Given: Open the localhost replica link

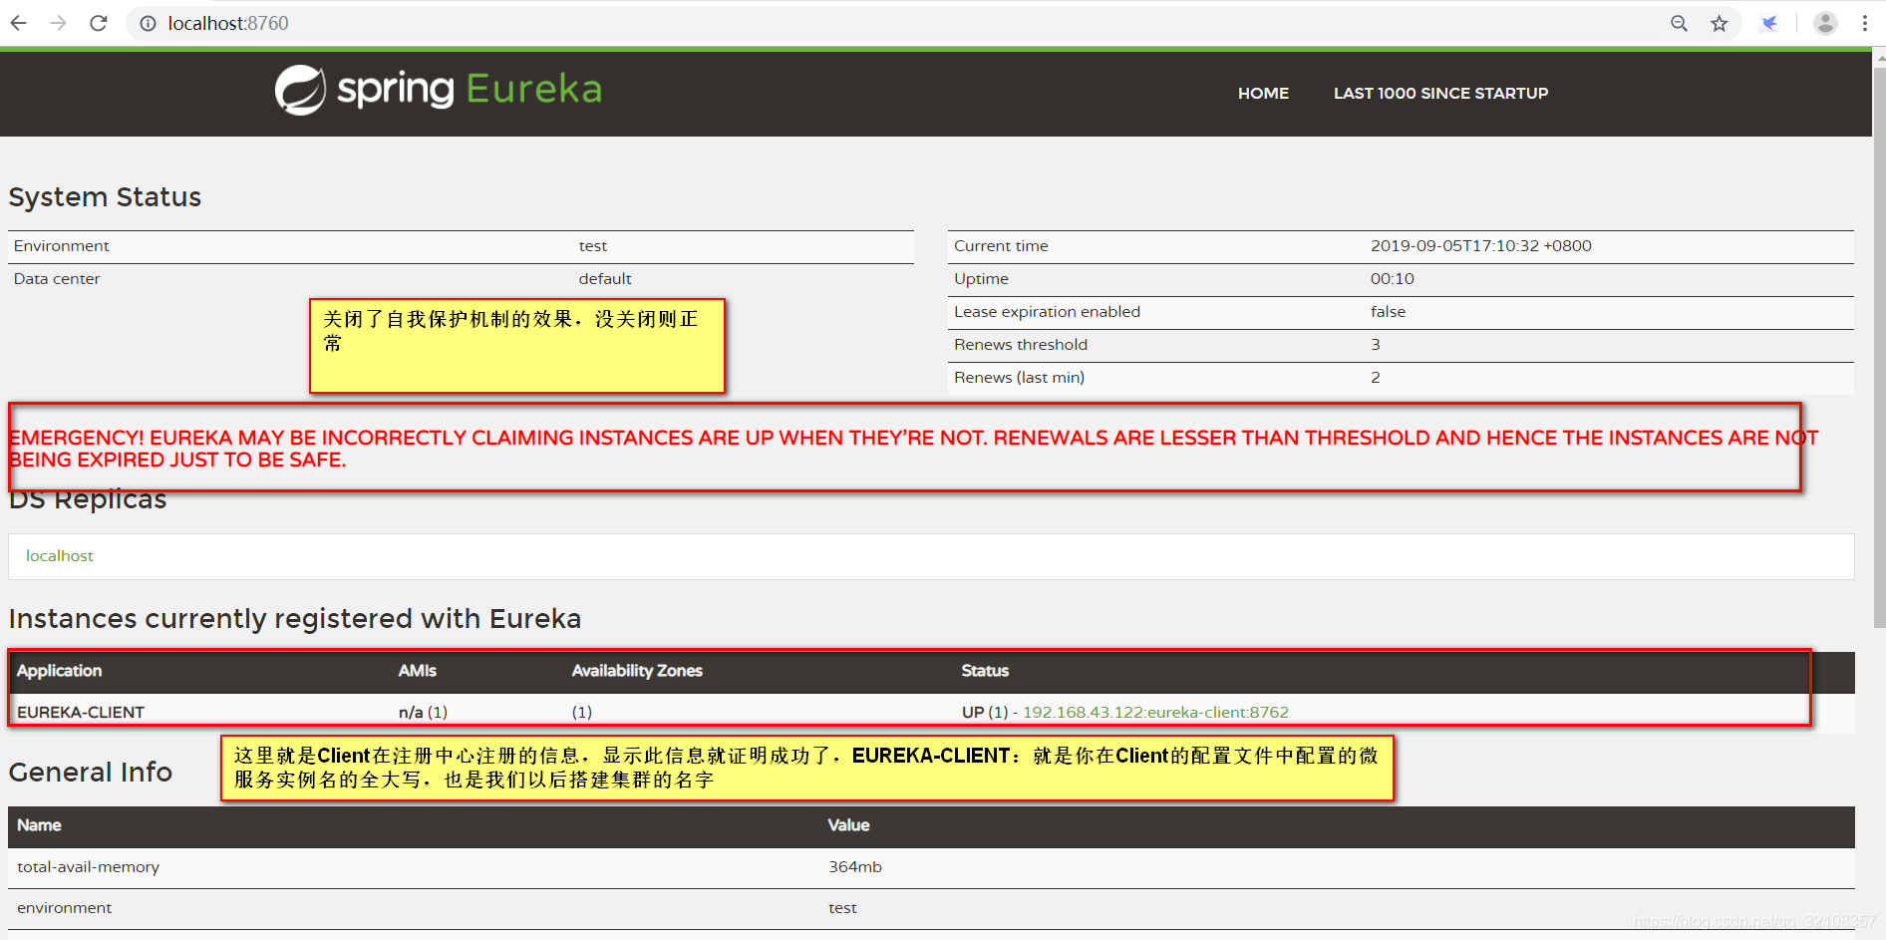Looking at the screenshot, I should point(60,555).
